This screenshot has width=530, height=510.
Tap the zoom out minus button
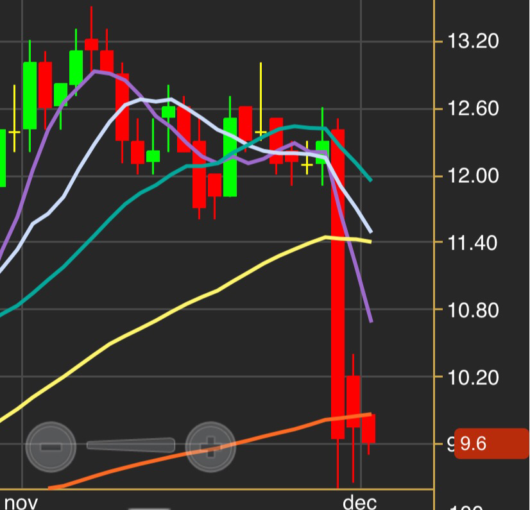tap(51, 446)
